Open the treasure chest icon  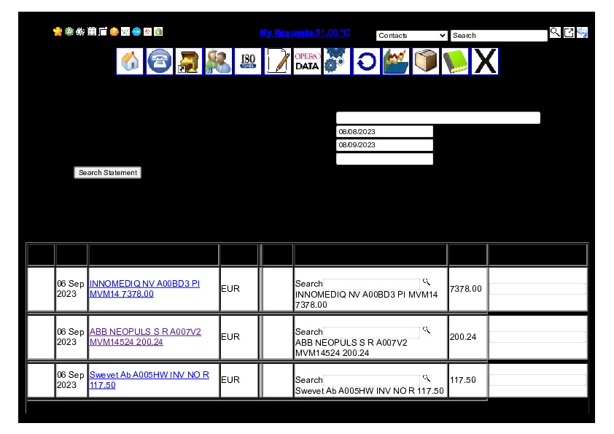189,61
